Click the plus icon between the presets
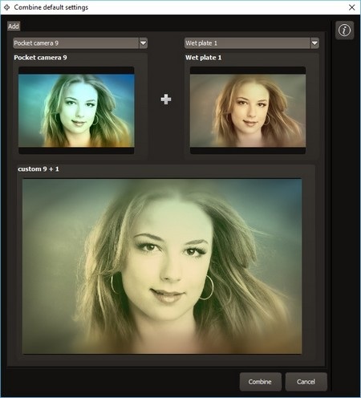The height and width of the screenshot is (398, 361). (x=166, y=99)
